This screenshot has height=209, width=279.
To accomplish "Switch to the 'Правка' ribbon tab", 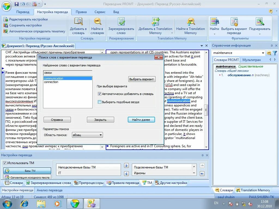I will coord(81,12).
